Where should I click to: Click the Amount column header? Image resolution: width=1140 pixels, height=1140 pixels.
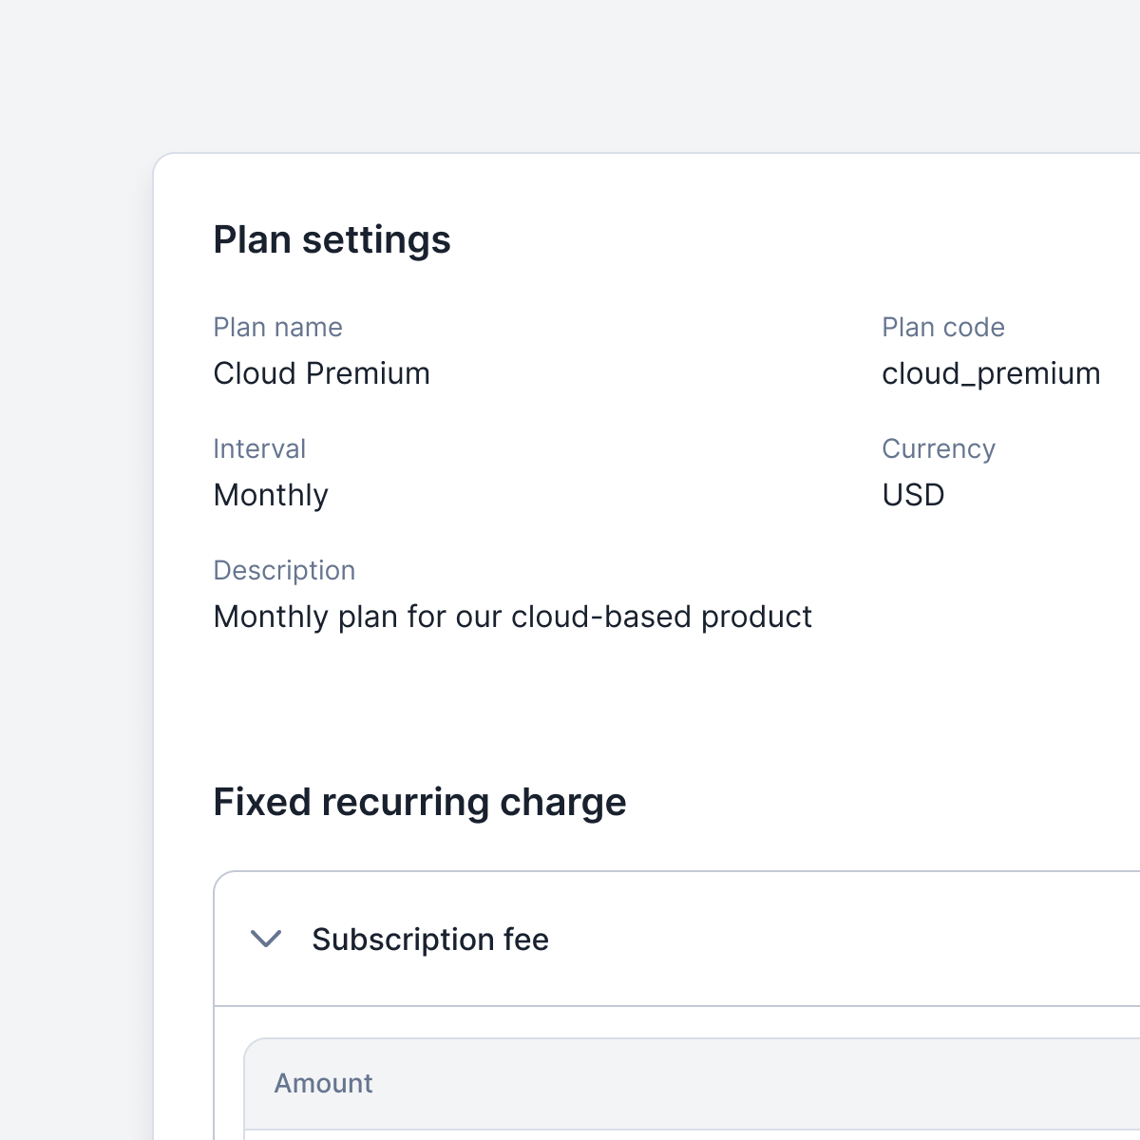323,1083
